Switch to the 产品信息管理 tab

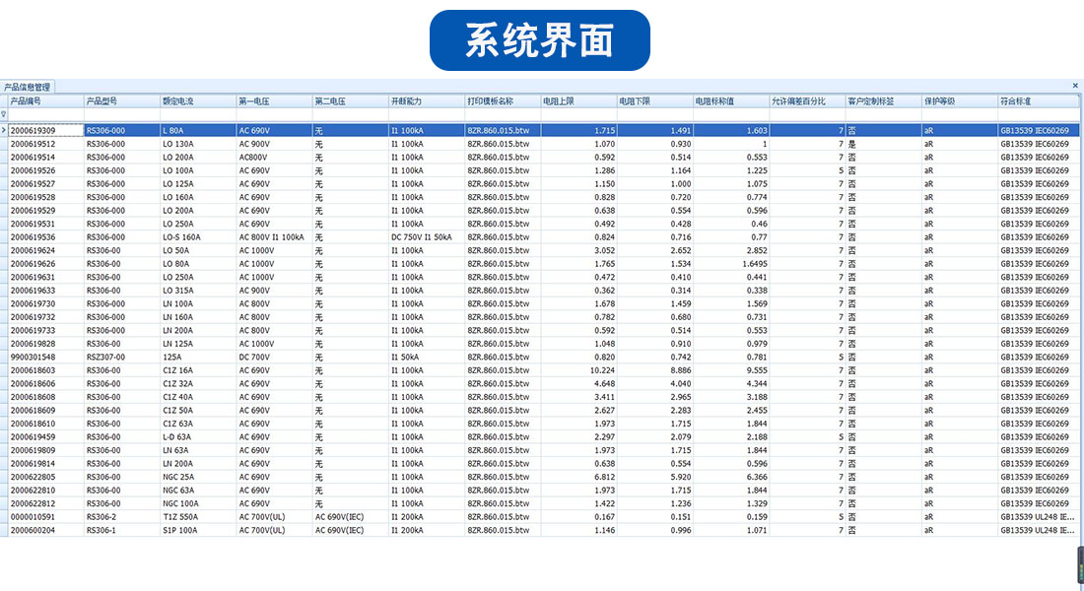[x=28, y=88]
